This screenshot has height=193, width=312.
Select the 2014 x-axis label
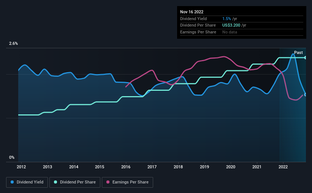[74, 167]
